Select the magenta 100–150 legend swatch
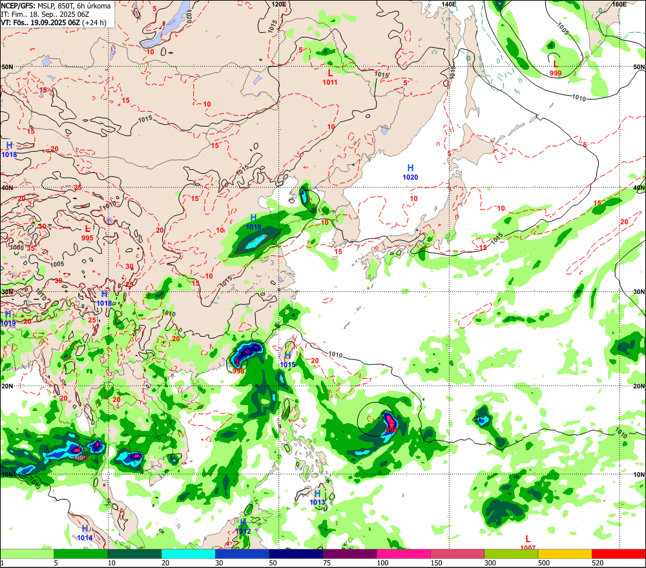 click(x=403, y=554)
